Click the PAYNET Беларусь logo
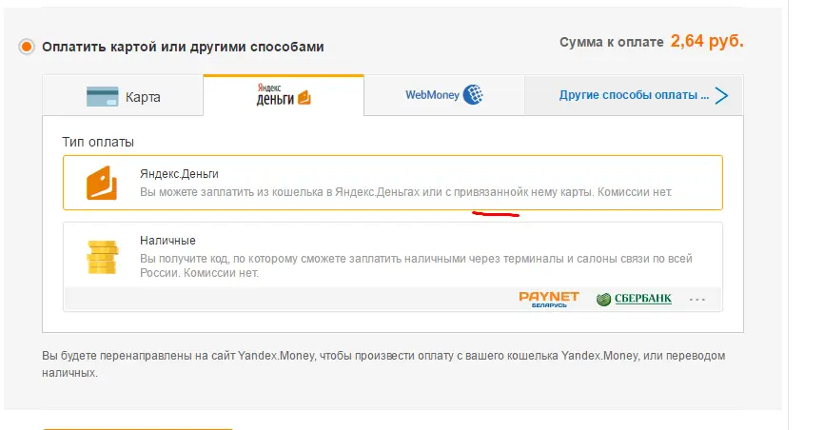The image size is (824, 430). 549,299
